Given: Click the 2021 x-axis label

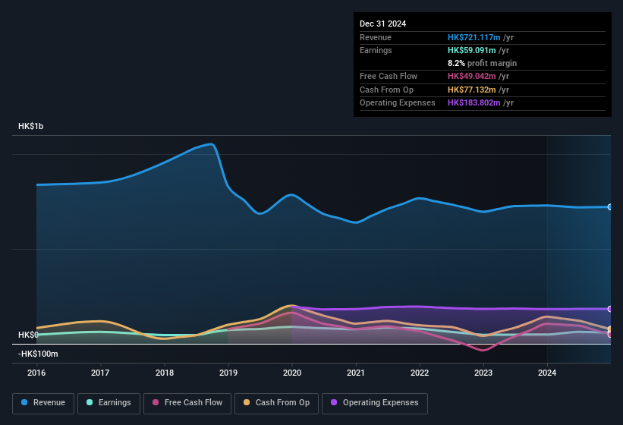Looking at the screenshot, I should pos(356,373).
